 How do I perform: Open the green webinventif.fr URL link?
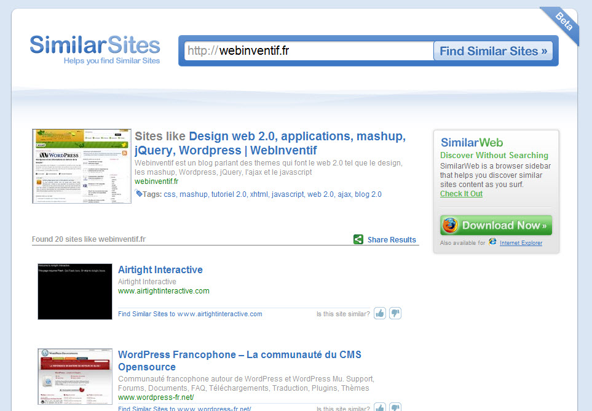click(x=156, y=182)
